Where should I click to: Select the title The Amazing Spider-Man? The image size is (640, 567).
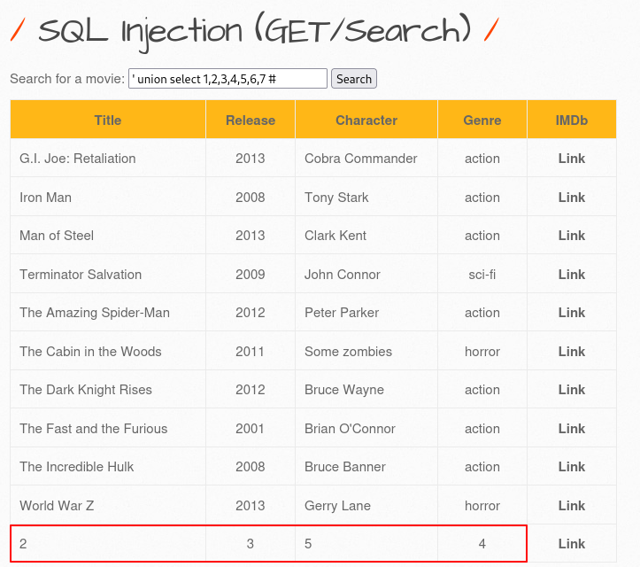tap(95, 313)
